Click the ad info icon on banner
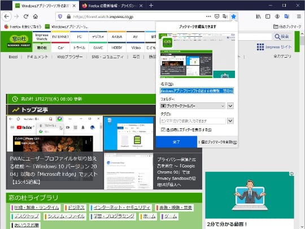The height and width of the screenshot is (229, 305). click(291, 174)
